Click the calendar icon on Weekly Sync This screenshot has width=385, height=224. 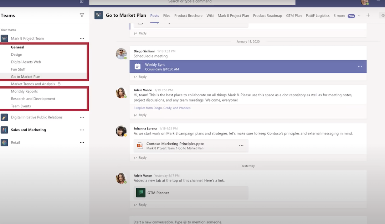coord(138,66)
